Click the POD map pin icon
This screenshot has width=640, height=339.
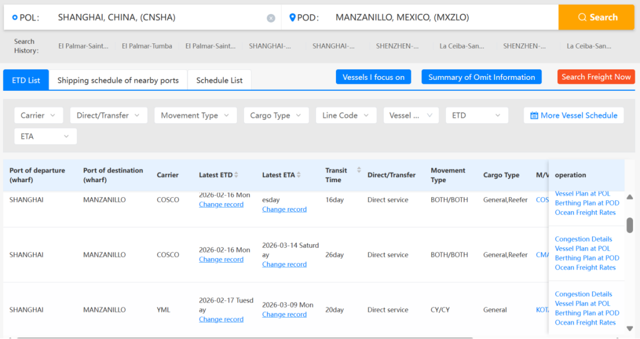pos(292,17)
